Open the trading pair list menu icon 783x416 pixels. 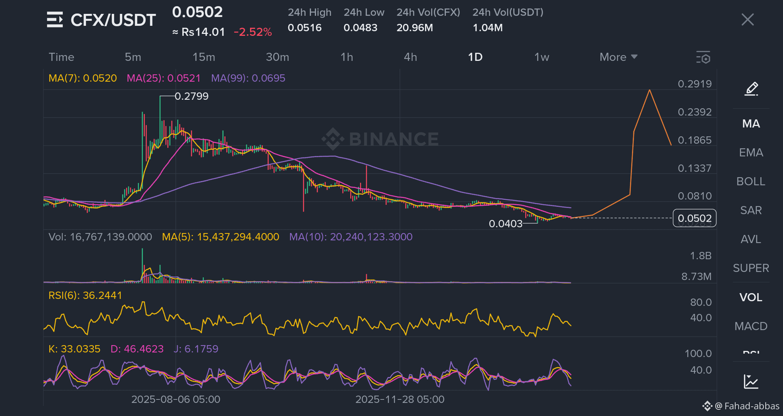[55, 20]
